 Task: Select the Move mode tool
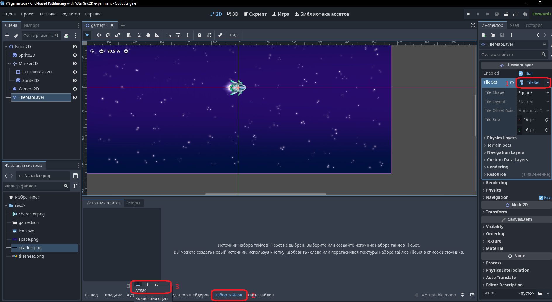99,35
